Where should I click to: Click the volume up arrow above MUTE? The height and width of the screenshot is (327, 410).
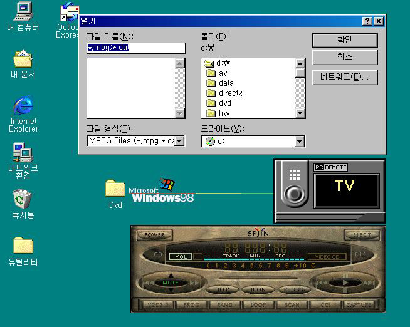[171, 275]
